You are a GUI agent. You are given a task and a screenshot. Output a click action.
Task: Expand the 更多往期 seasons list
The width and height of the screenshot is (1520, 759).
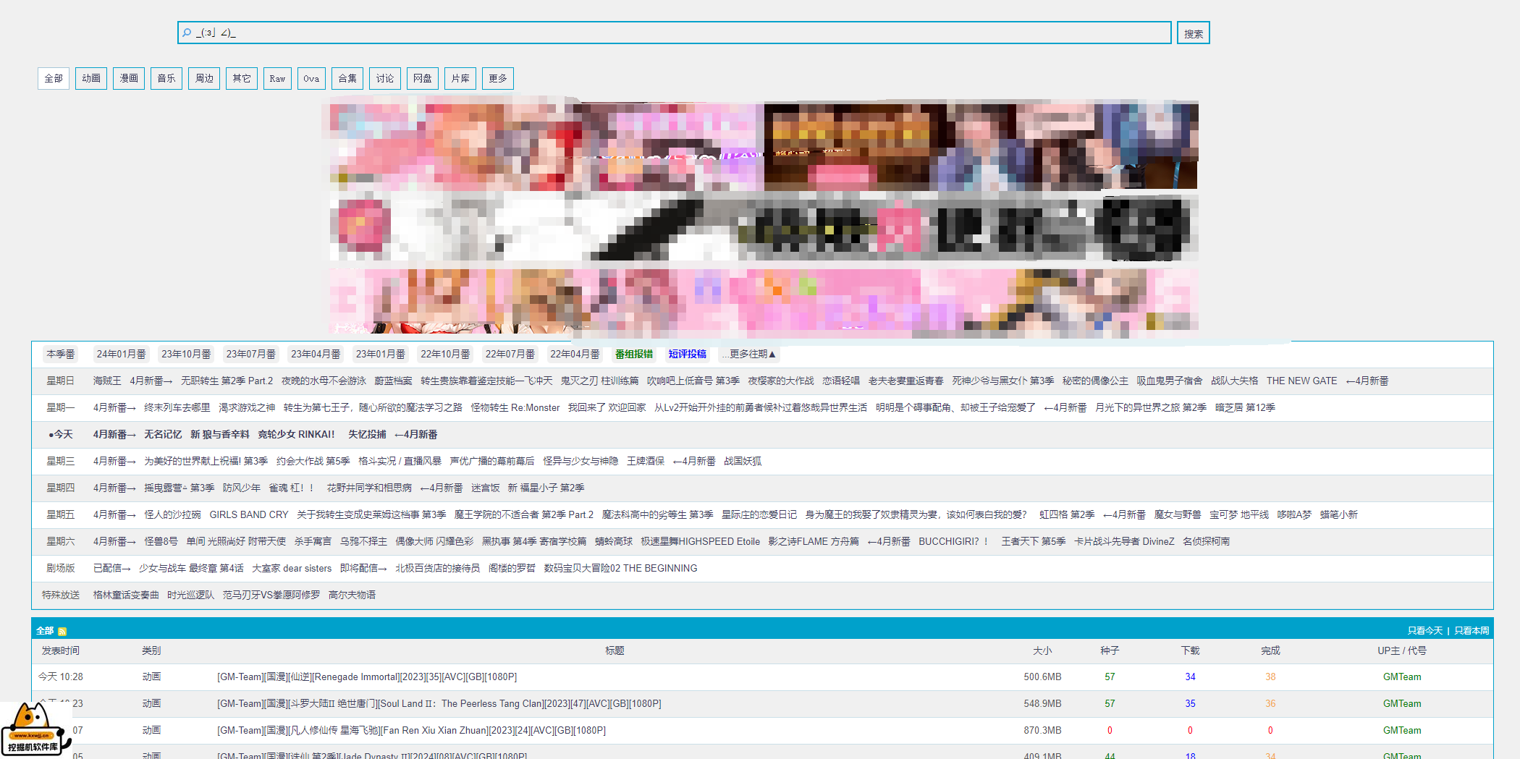(748, 355)
